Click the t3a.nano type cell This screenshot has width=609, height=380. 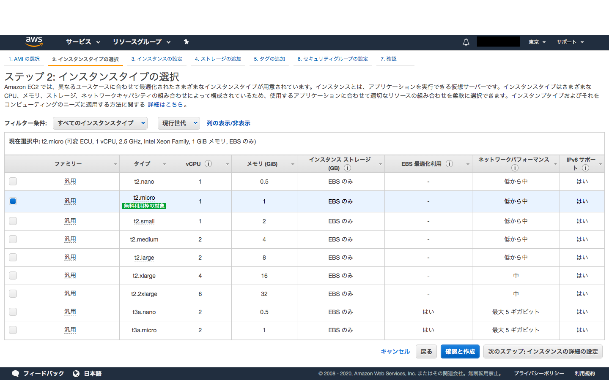[x=144, y=312]
